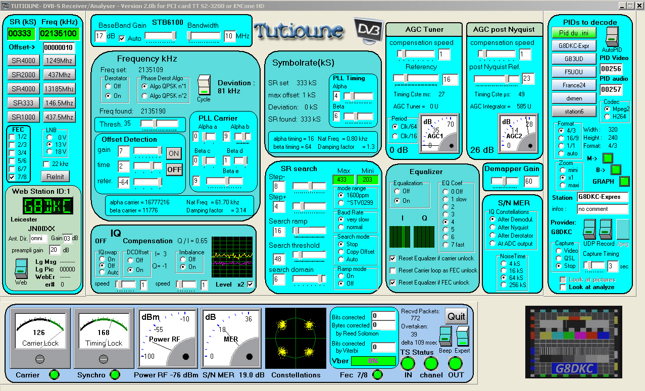Click the green GRAPH square button

point(625,181)
